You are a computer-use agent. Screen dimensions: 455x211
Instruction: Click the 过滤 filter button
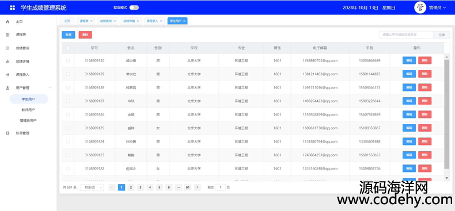tap(442, 34)
